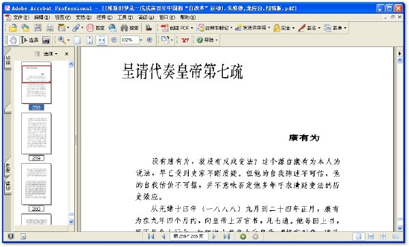Go to the next page
Viewport: 409px width, 247px height.
click(214, 237)
